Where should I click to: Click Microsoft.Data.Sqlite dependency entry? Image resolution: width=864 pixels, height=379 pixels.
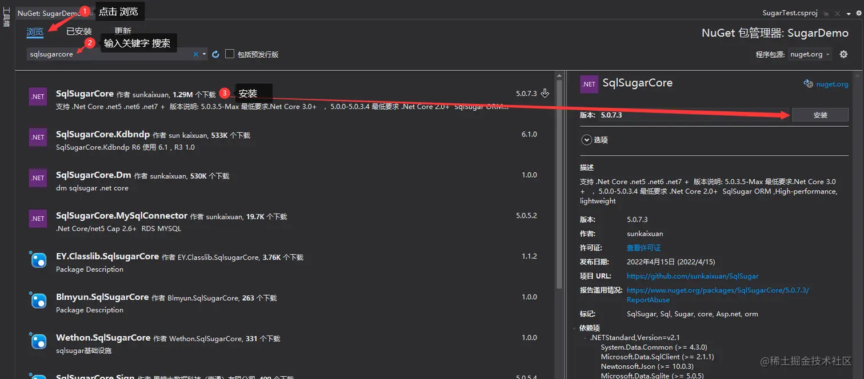point(652,375)
